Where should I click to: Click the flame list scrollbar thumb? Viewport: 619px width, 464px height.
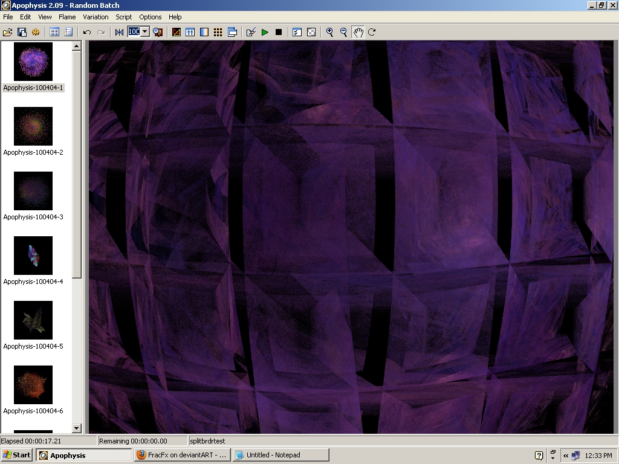(77, 164)
